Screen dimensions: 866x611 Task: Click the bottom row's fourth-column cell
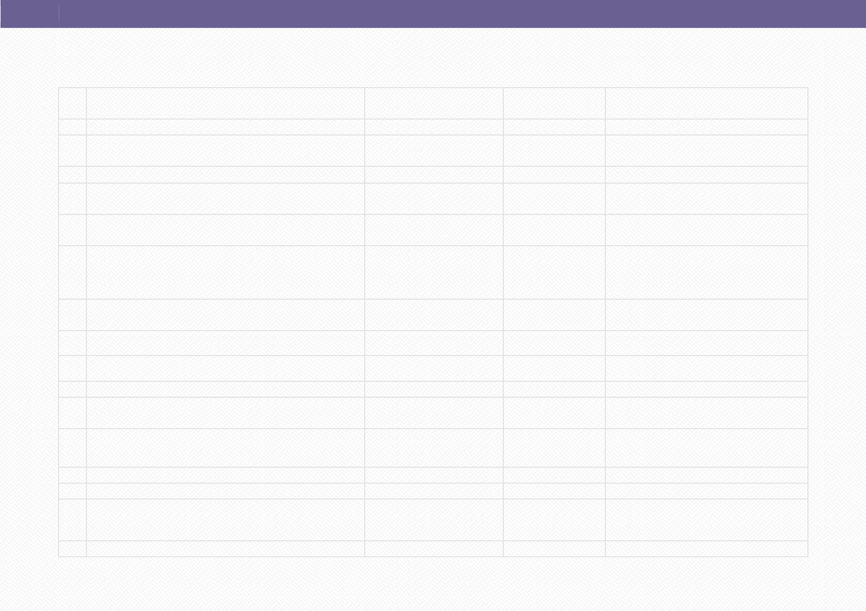point(554,549)
